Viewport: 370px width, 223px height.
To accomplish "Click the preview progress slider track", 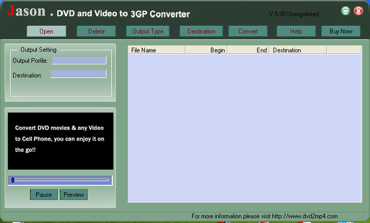I will 61,180.
